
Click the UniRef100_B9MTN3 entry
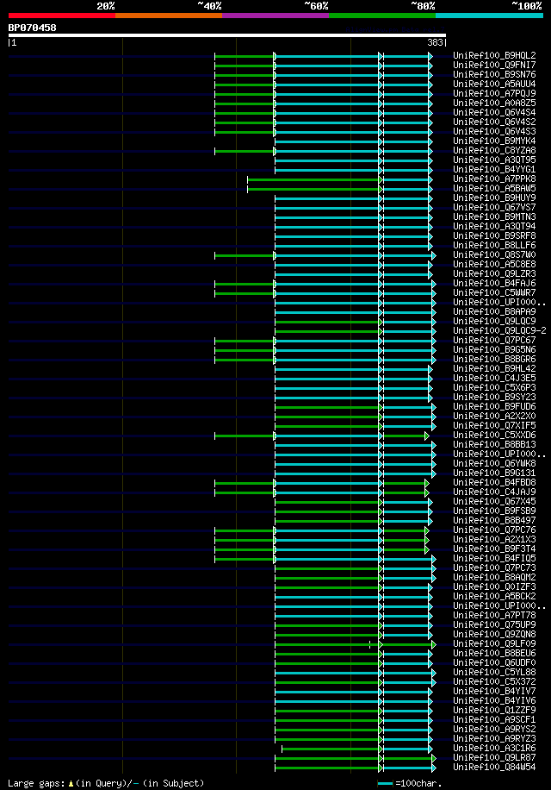click(494, 216)
